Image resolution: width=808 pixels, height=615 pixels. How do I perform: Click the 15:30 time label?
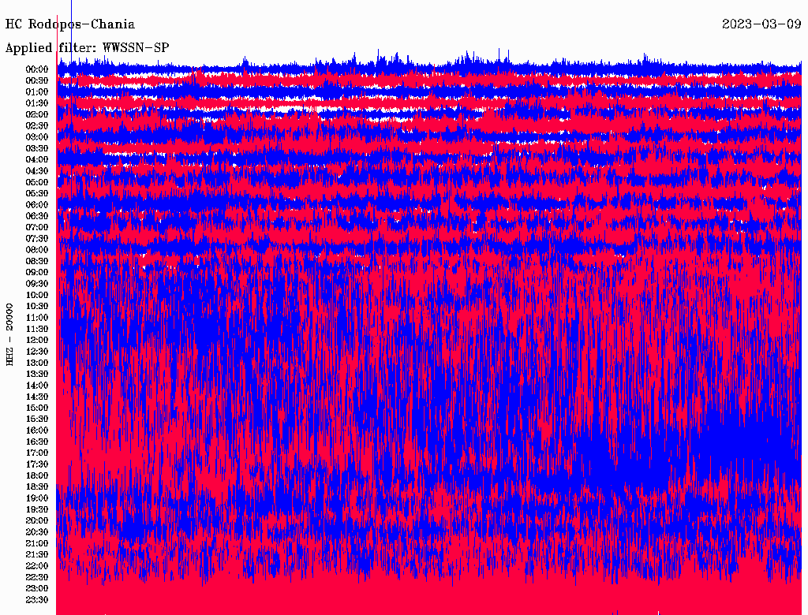[37, 419]
